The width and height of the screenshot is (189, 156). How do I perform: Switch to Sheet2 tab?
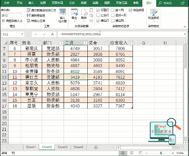point(78,147)
